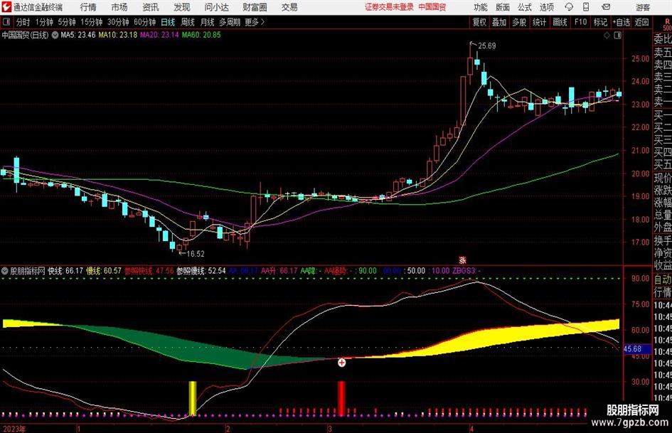Image resolution: width=672 pixels, height=433 pixels.
Task: Open the 选项 menu
Action: click(x=546, y=7)
